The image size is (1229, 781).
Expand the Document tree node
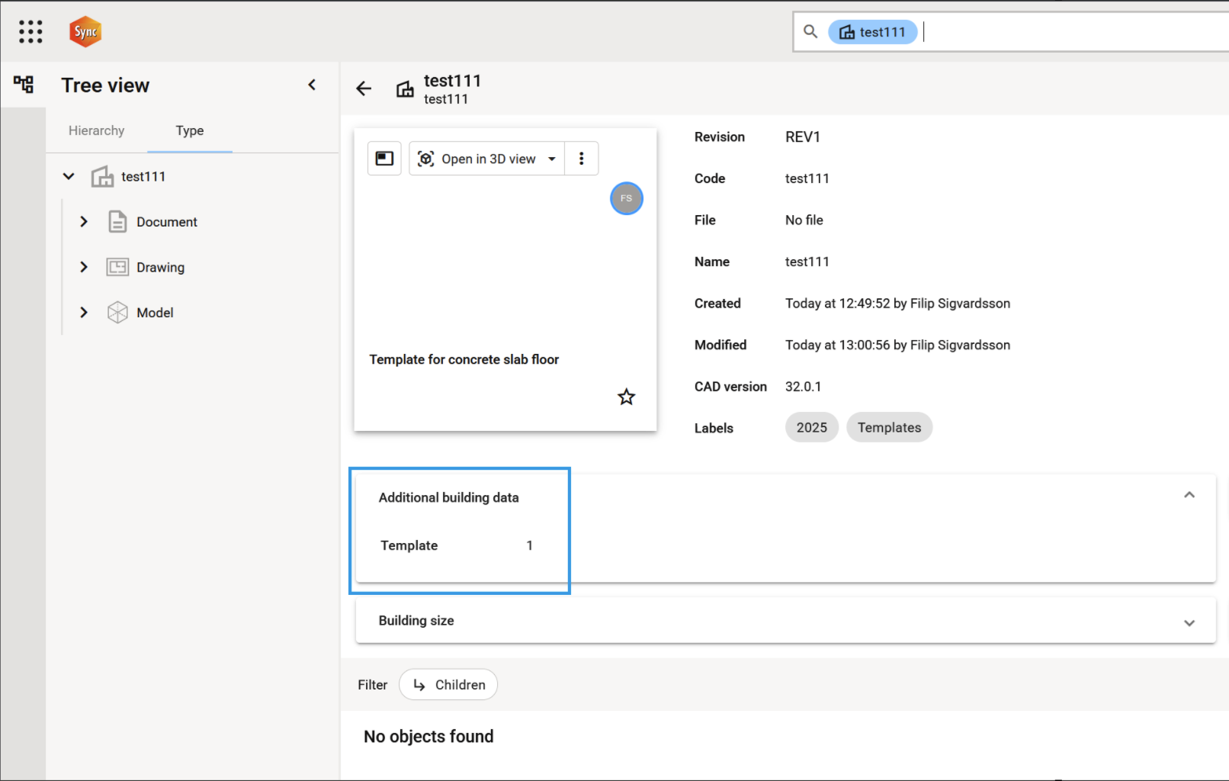point(84,222)
